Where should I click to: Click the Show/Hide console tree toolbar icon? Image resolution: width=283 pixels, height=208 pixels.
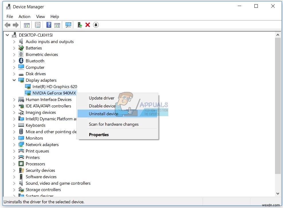pyautogui.click(x=27, y=25)
